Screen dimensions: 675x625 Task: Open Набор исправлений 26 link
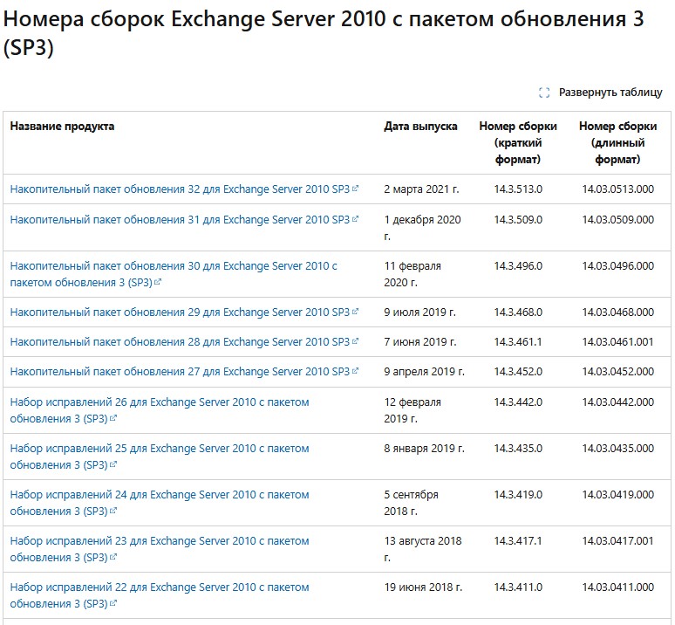tap(159, 402)
